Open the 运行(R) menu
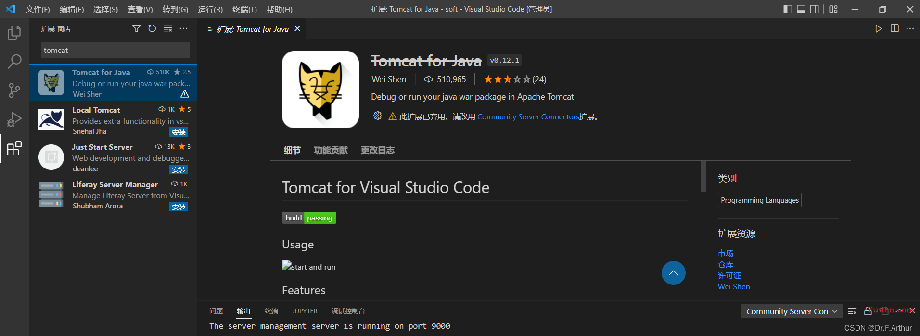Image resolution: width=920 pixels, height=336 pixels. coord(210,9)
